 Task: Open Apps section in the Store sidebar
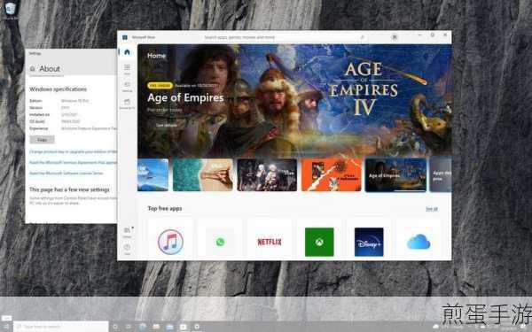[x=127, y=69]
